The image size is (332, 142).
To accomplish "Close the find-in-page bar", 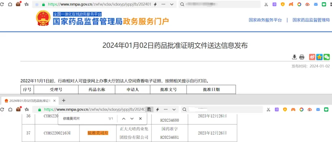I will [x=140, y=119].
